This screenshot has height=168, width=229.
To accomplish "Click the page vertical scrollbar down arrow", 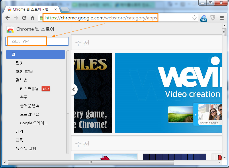I will (224, 158).
